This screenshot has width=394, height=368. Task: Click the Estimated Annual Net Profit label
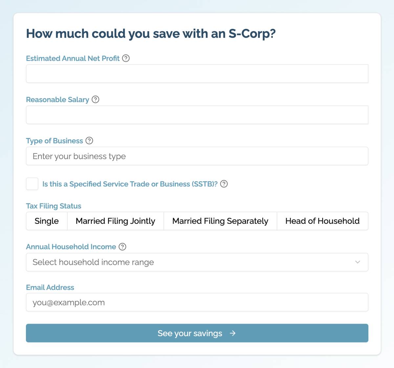[73, 58]
